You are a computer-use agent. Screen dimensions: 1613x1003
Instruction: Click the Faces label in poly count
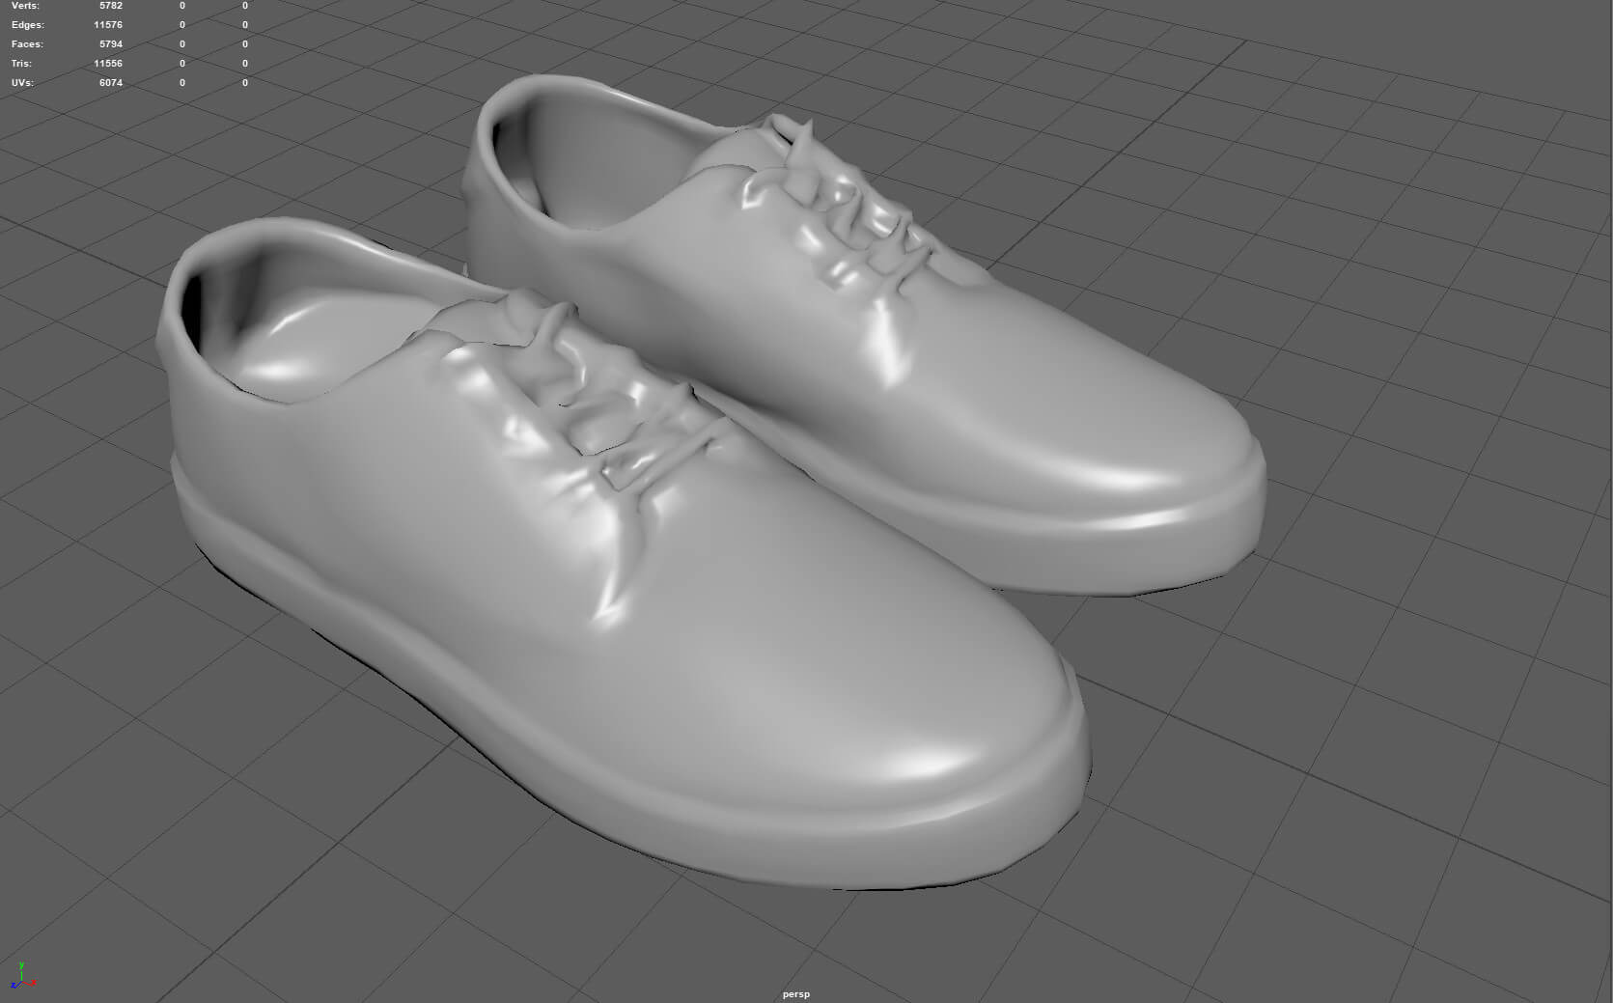27,44
